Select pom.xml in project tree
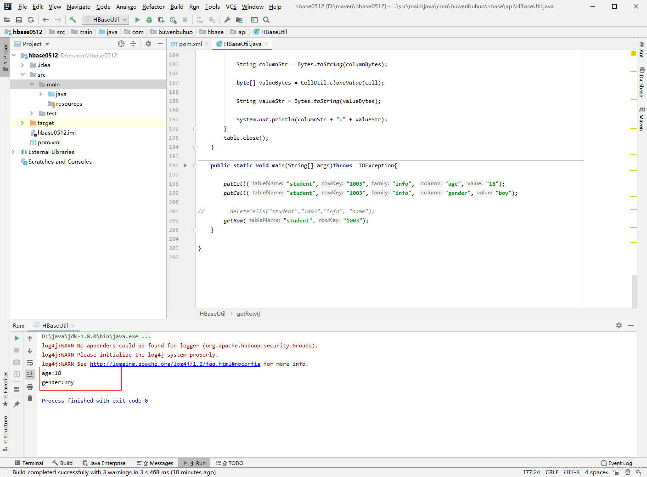Viewport: 647px width, 477px height. [45, 142]
